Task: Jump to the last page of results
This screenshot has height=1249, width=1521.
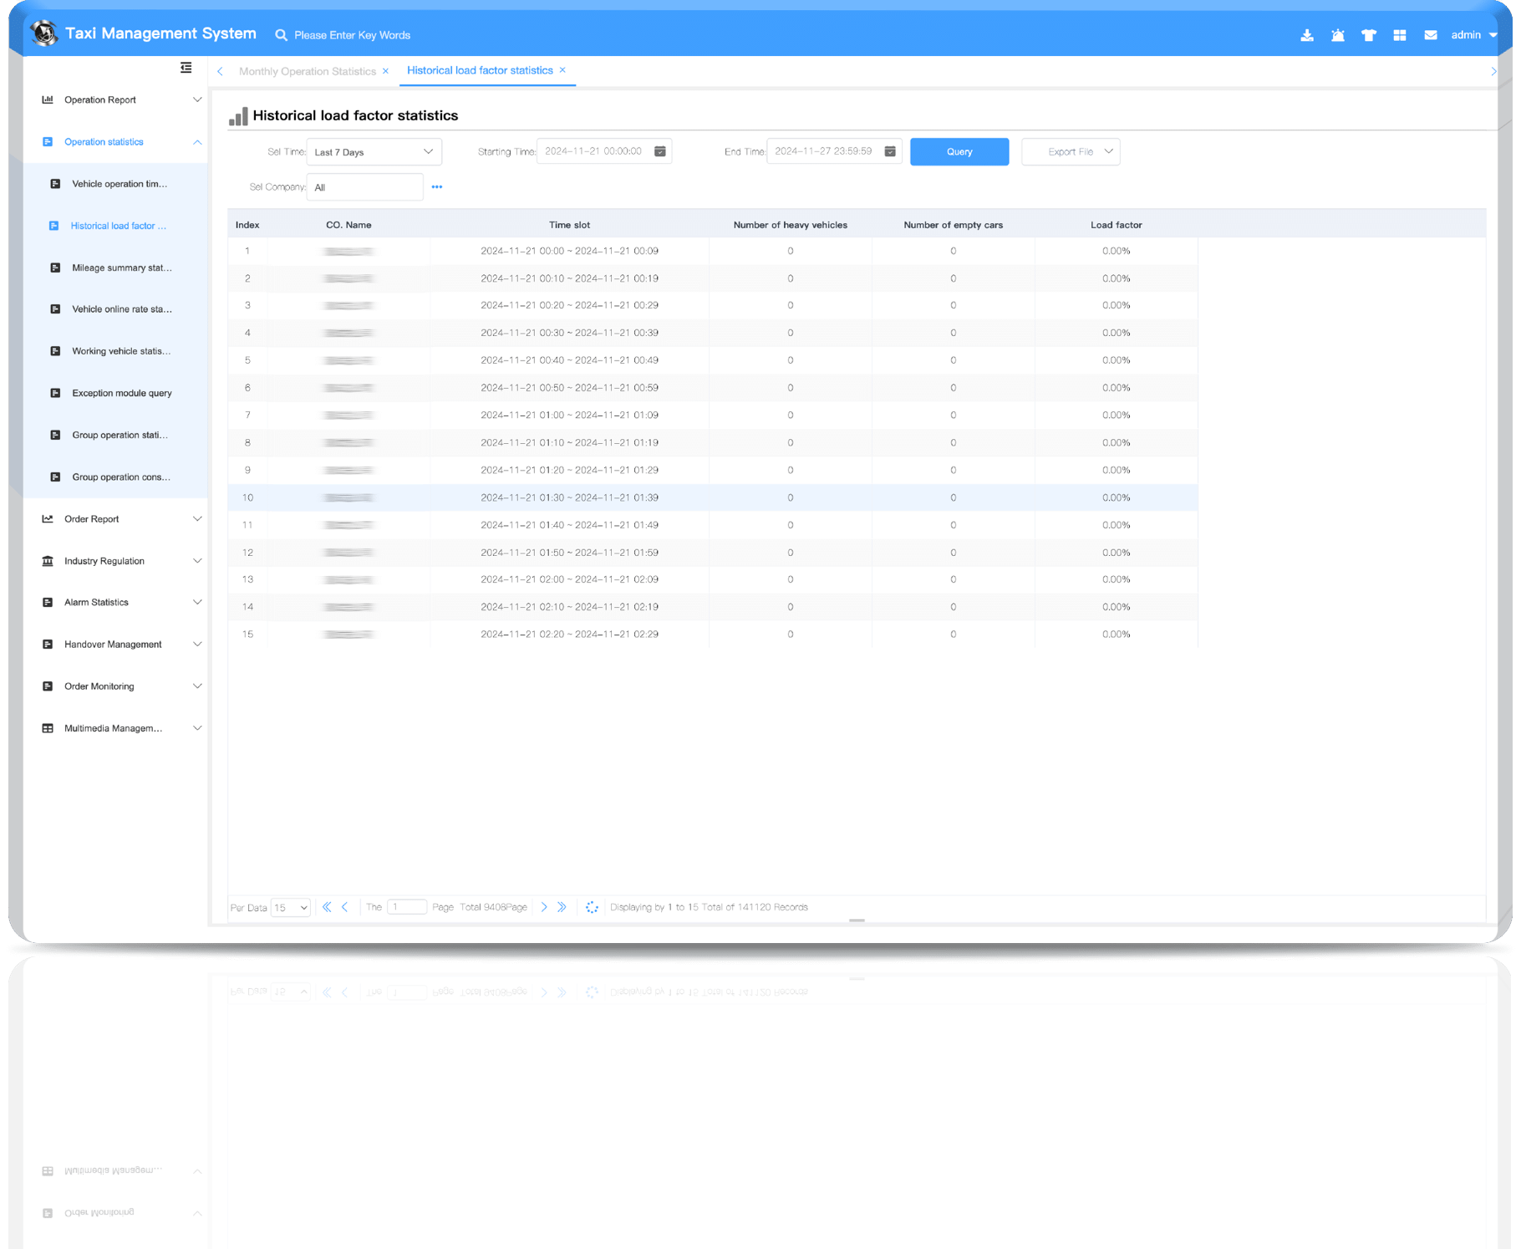Action: pos(562,907)
